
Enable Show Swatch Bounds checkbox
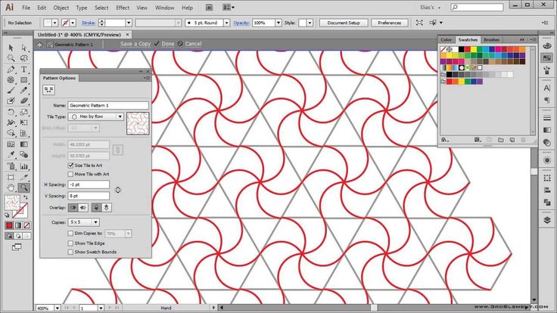pos(70,252)
